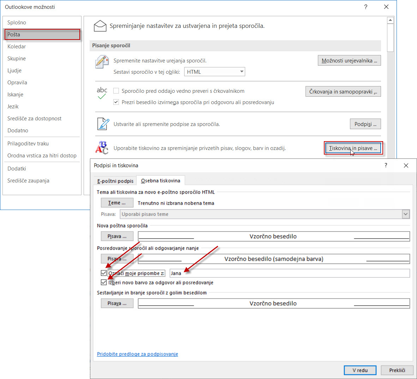Open the Uporabi pisavo teme dropdown
This screenshot has height=379, width=417.
(x=265, y=214)
